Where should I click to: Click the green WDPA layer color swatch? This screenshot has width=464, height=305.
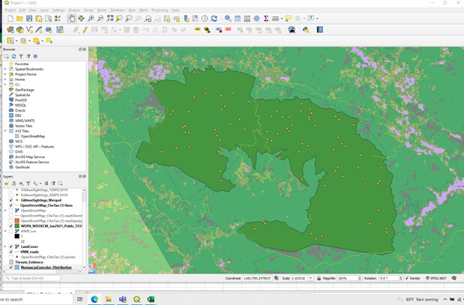coord(17,226)
